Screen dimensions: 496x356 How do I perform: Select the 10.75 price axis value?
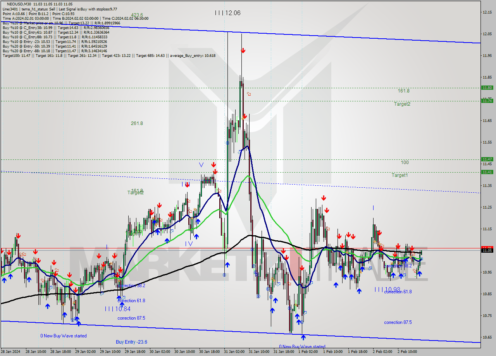tap(487, 316)
